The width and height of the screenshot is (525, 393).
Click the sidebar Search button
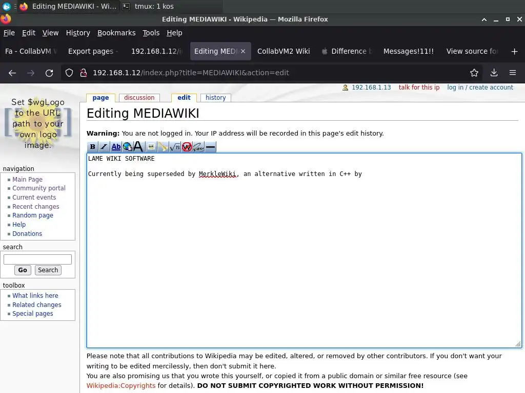click(x=48, y=270)
